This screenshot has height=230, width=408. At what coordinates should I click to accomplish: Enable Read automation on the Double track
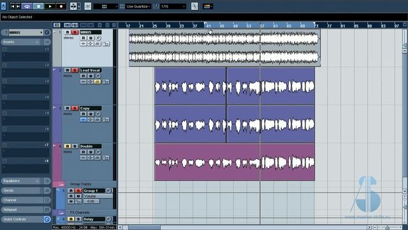coord(84,152)
